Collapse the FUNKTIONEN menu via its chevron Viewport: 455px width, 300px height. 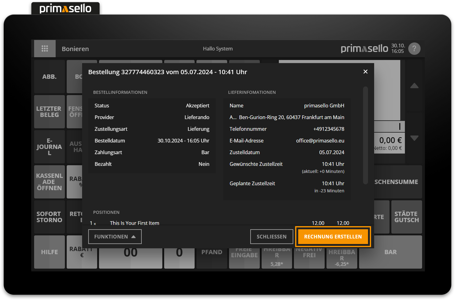point(133,237)
